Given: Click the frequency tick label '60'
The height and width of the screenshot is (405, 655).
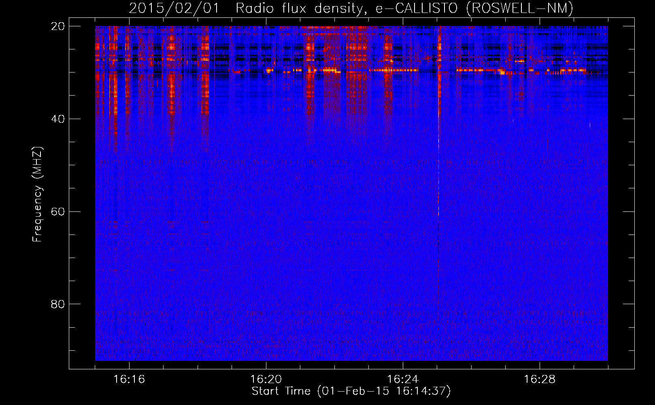Looking at the screenshot, I should coord(58,212).
